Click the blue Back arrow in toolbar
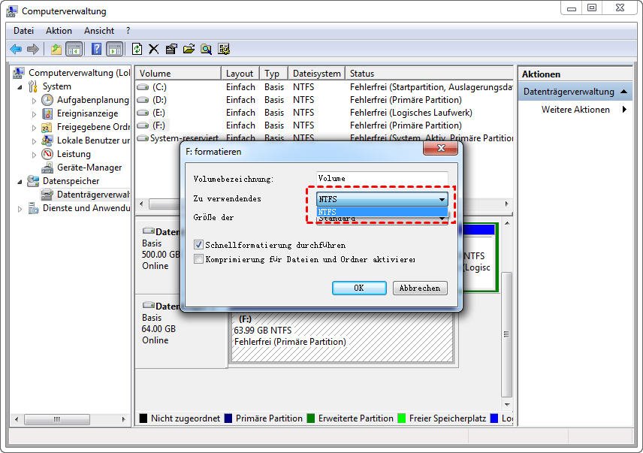 (x=16, y=50)
